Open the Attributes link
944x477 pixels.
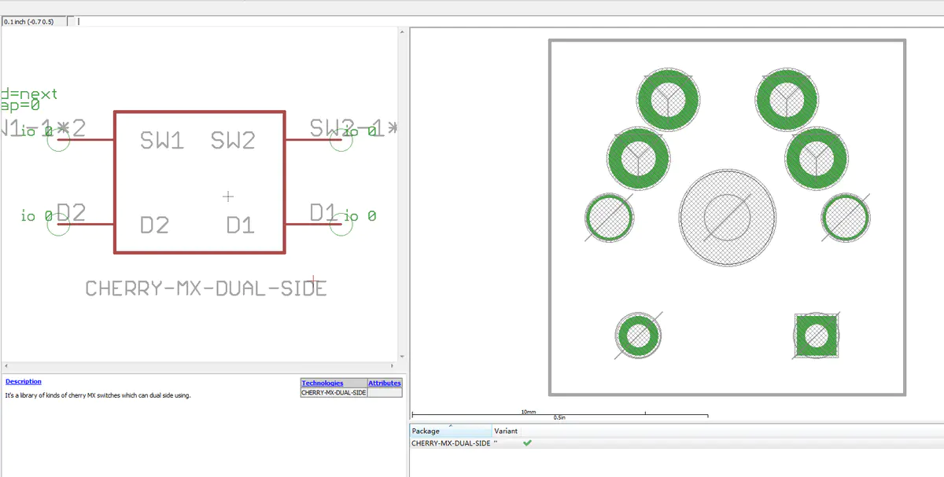(x=385, y=383)
